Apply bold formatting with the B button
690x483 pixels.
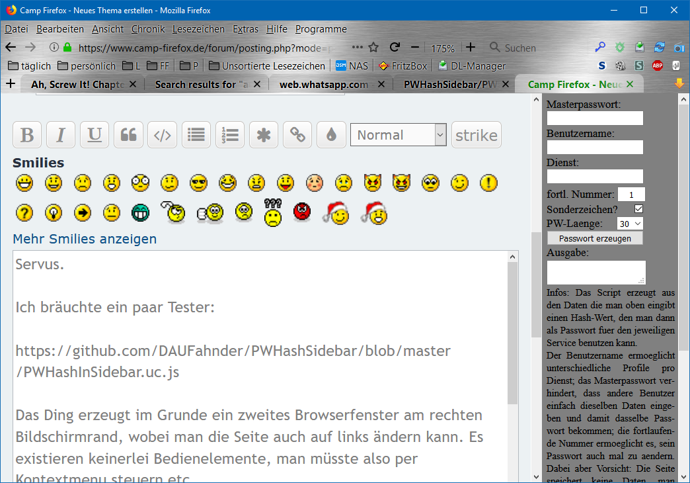tap(28, 135)
